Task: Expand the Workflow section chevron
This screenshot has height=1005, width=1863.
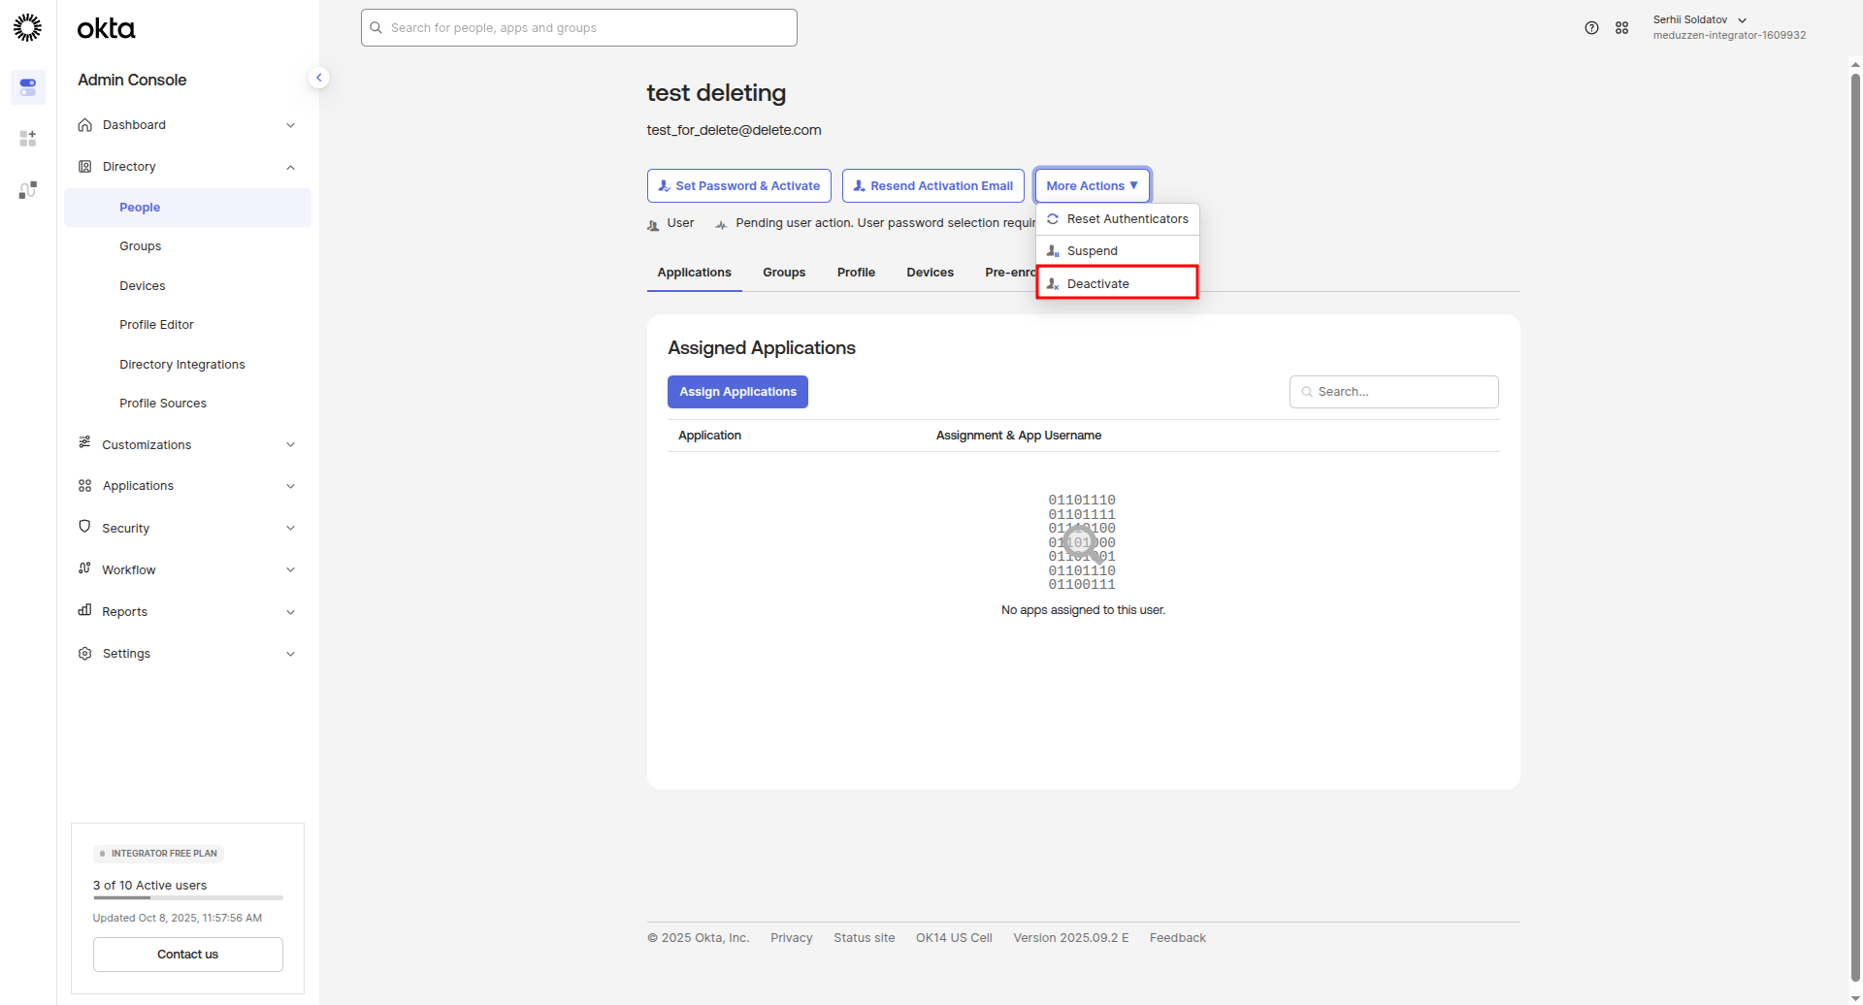Action: [290, 569]
